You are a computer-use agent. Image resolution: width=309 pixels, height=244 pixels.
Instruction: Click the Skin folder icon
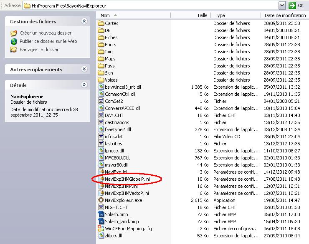[101, 73]
